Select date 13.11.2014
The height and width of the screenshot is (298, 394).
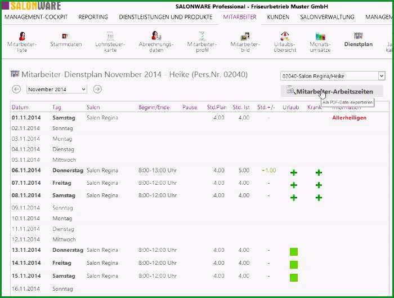[26, 250]
